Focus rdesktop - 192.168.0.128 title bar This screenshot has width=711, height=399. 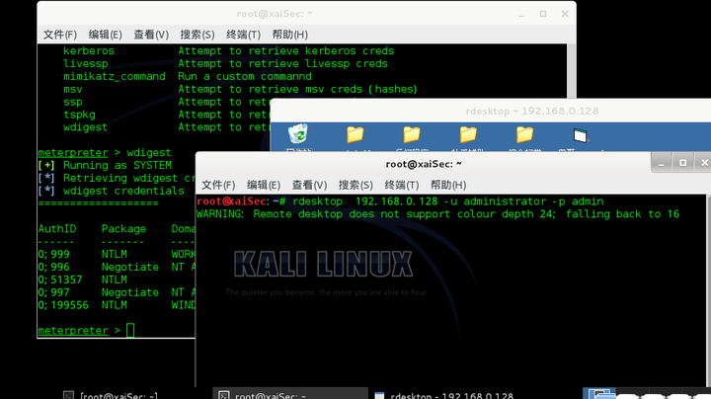click(x=491, y=111)
